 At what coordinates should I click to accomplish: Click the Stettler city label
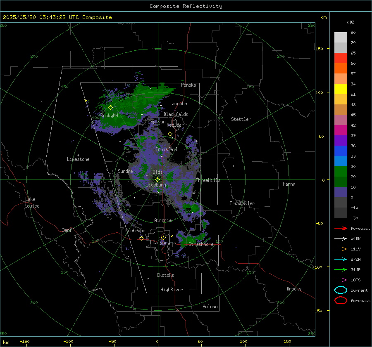click(x=241, y=119)
